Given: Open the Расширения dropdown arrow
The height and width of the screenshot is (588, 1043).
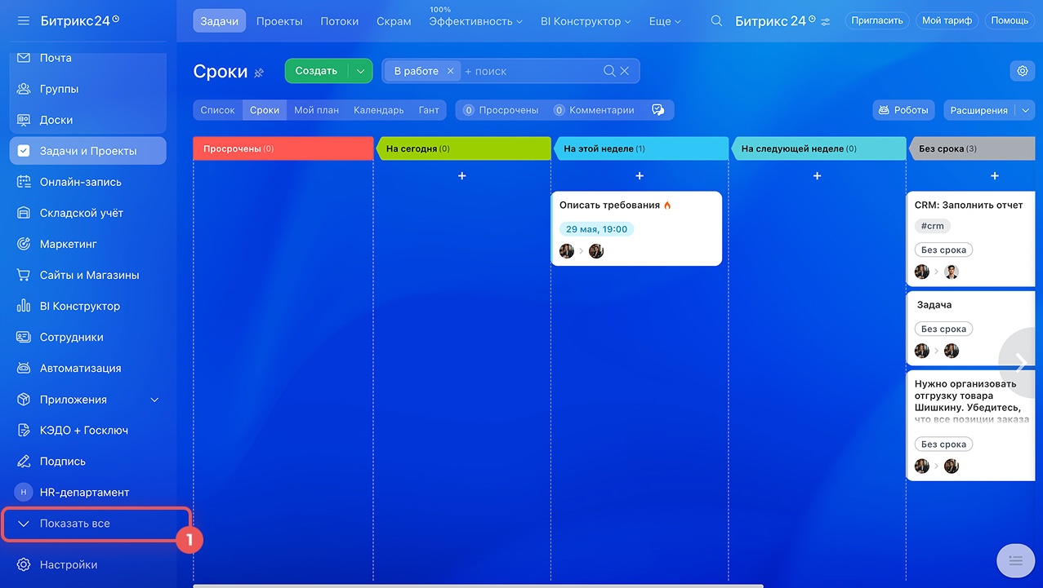Looking at the screenshot, I should (1026, 110).
